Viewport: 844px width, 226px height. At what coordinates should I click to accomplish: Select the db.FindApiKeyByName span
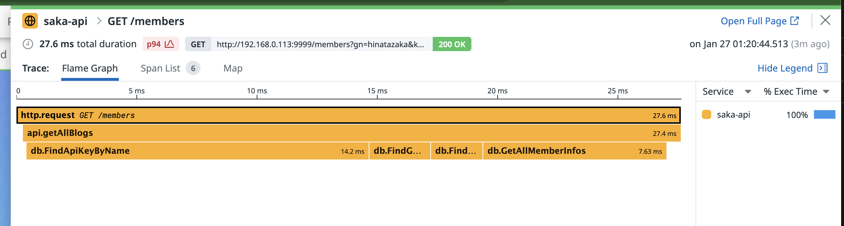[x=198, y=151]
